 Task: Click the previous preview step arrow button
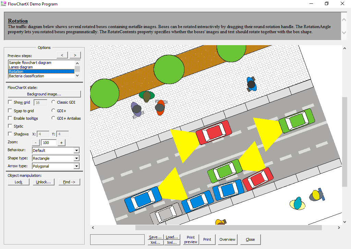click(x=62, y=55)
